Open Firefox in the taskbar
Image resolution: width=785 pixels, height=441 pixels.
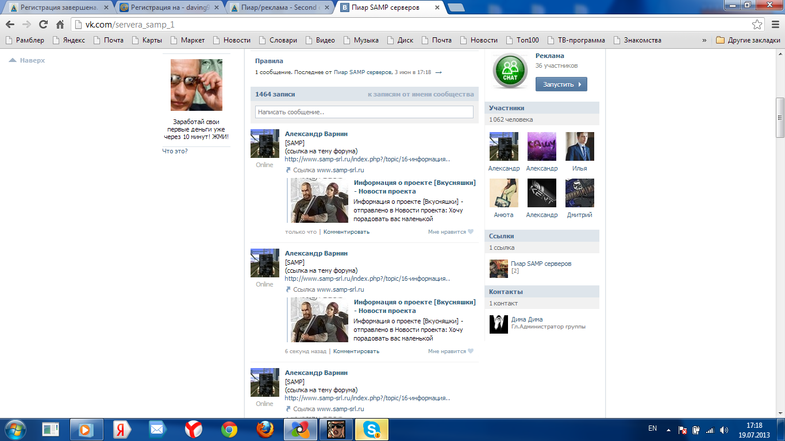point(265,430)
